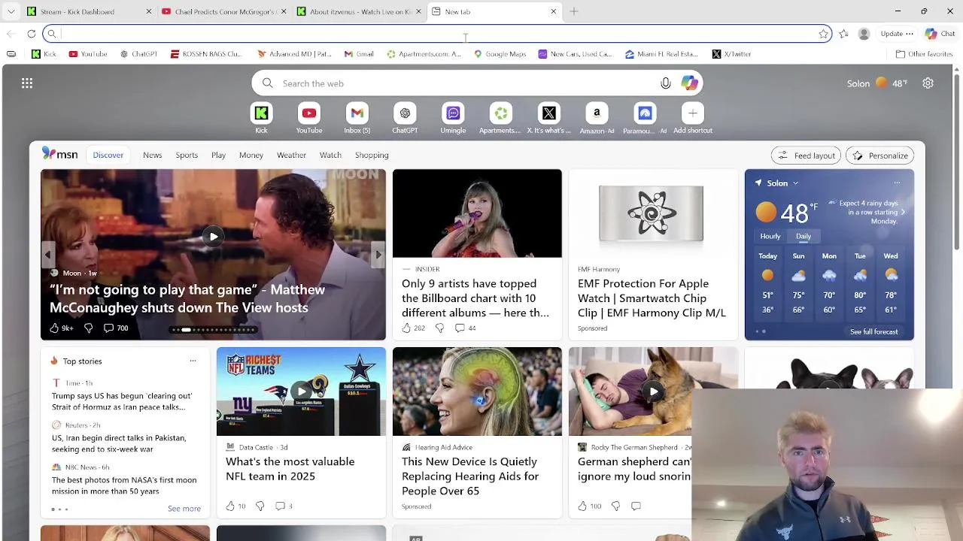Select the Shopping feed tab
This screenshot has width=963, height=541.
(372, 155)
